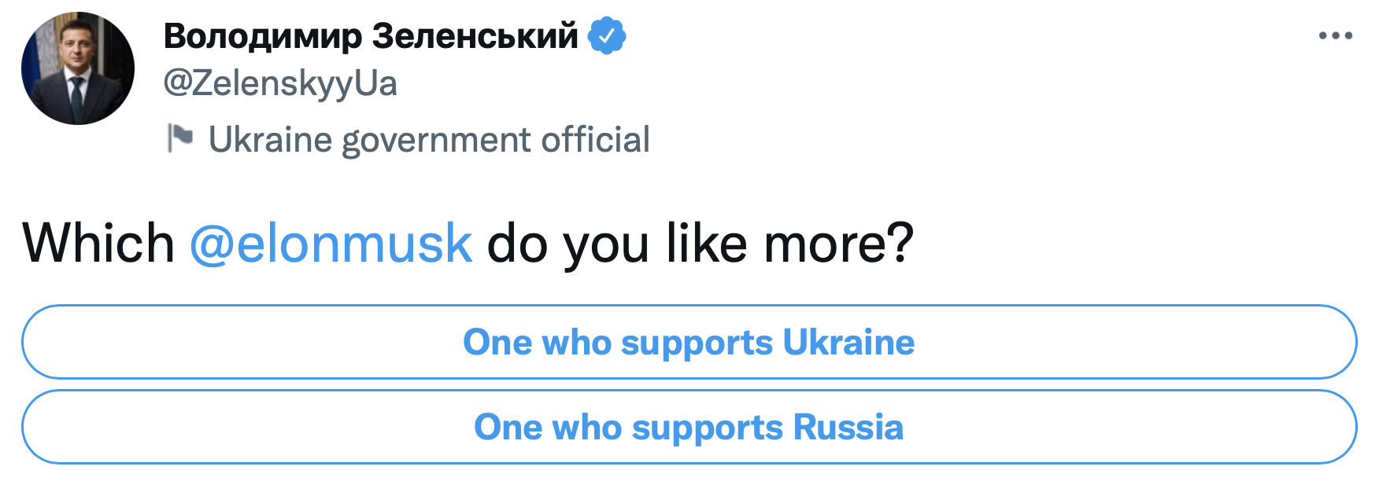Open the three-dot more options menu
Viewport: 1379px width, 492px height.
click(1335, 35)
